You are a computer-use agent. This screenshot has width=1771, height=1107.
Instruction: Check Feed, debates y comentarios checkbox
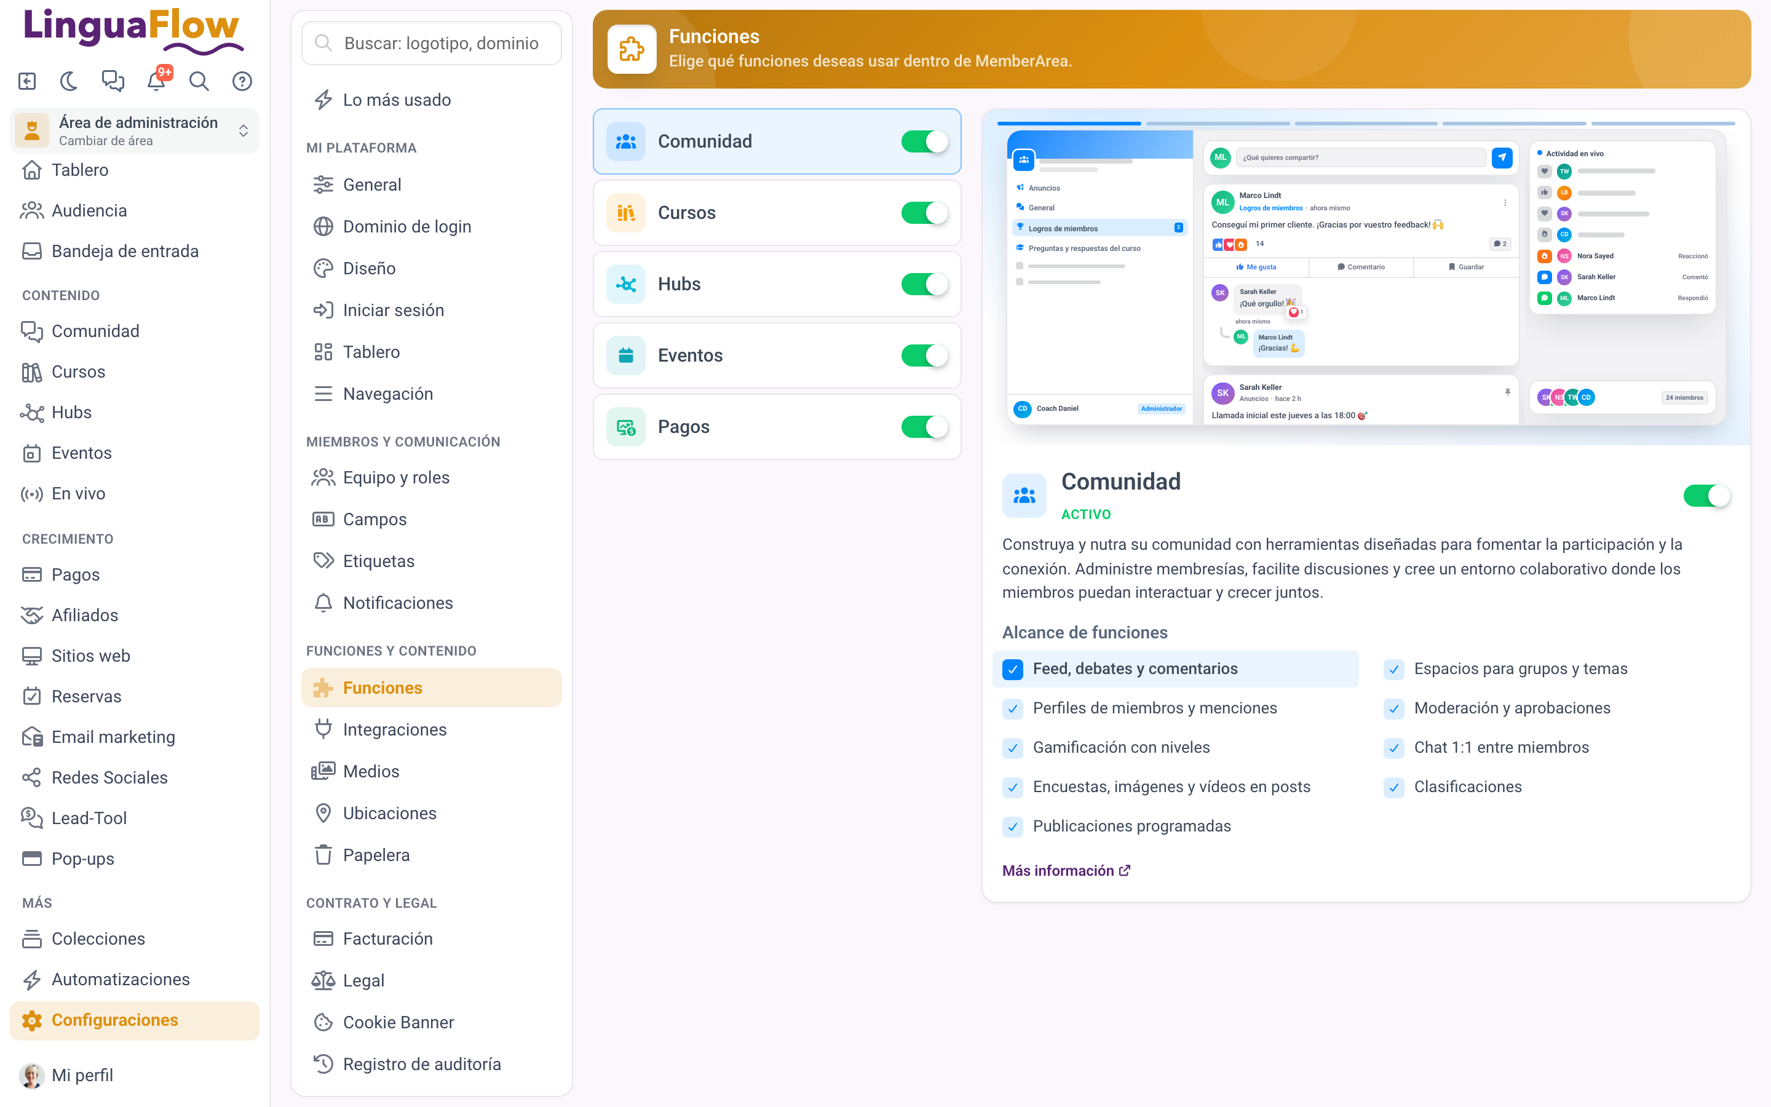click(x=1013, y=669)
